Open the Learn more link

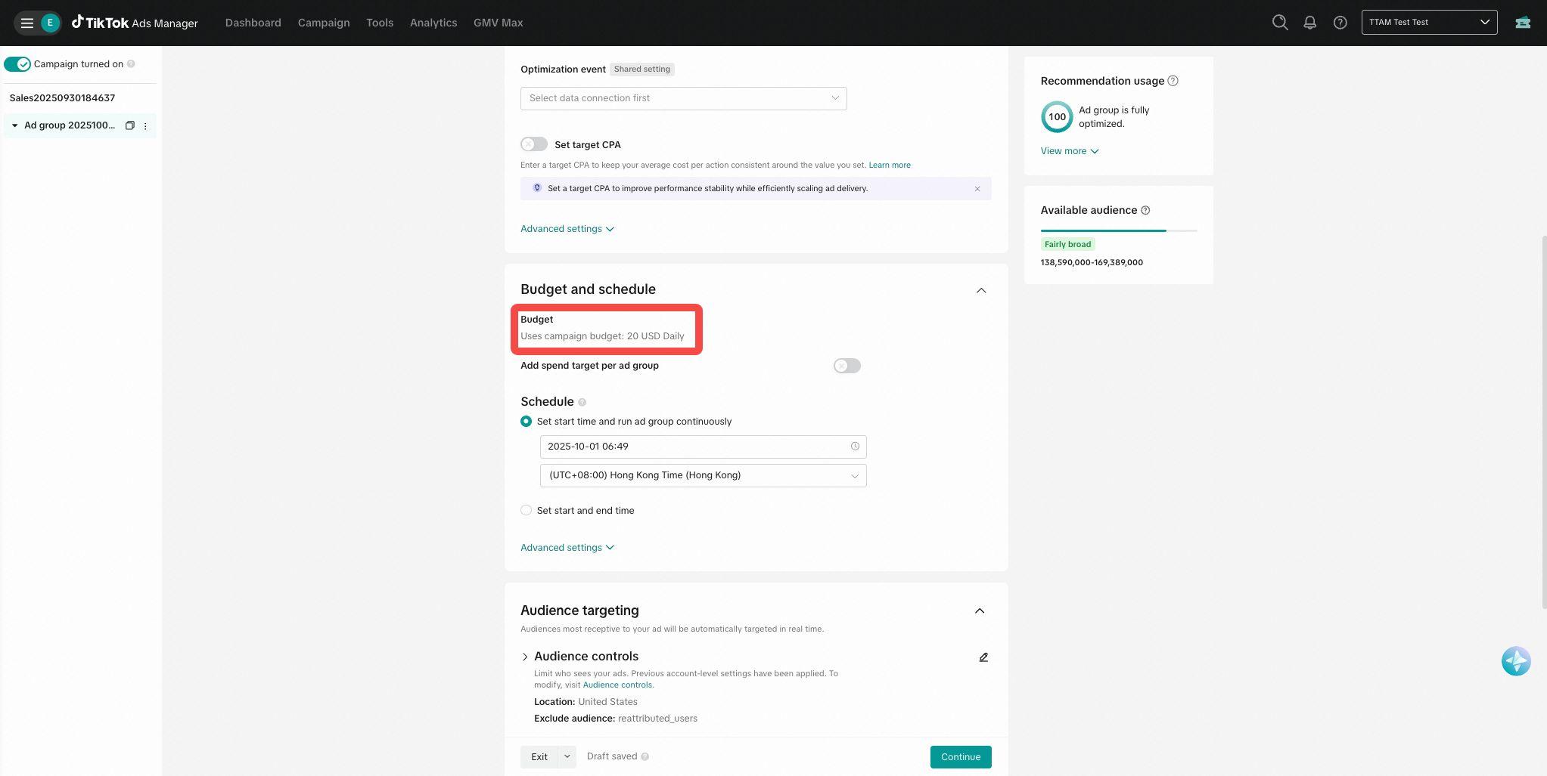click(x=889, y=165)
